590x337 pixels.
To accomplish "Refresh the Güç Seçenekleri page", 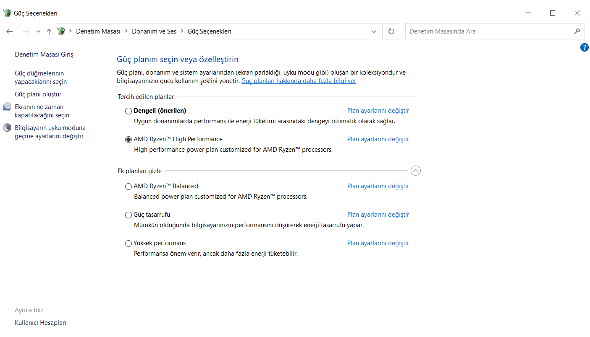I will tap(391, 31).
